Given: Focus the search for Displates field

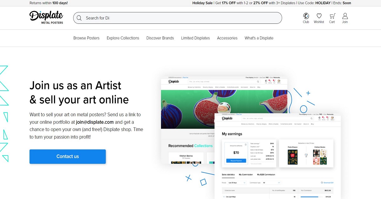Looking at the screenshot, I should [181, 18].
